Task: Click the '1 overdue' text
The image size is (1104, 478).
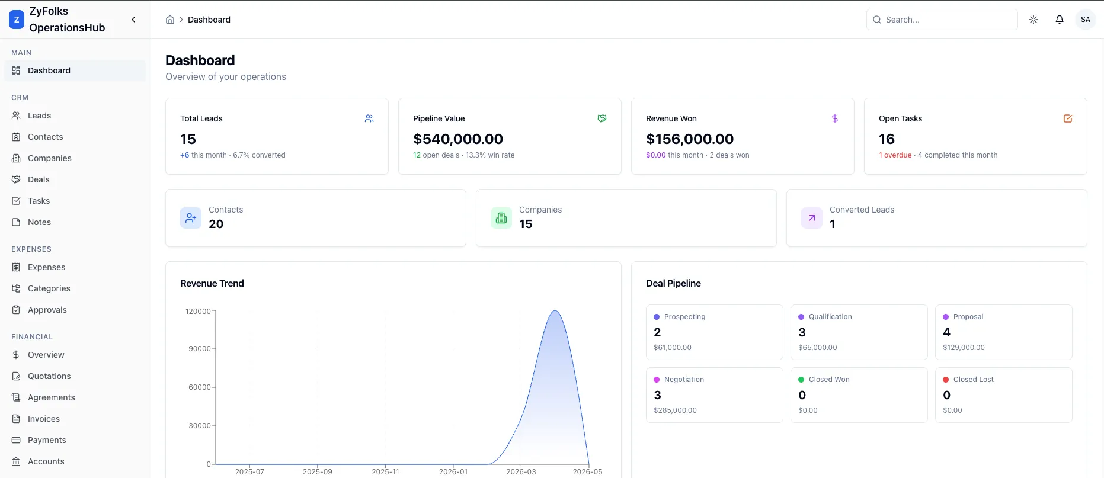Action: [x=895, y=155]
